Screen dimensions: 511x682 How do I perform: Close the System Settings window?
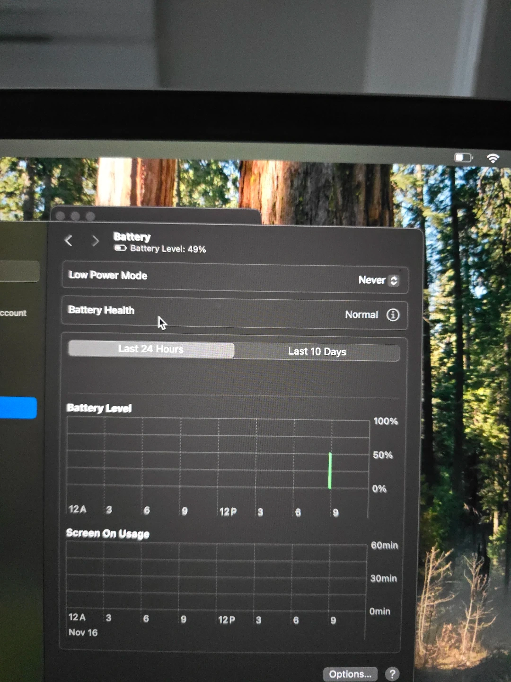pyautogui.click(x=60, y=216)
